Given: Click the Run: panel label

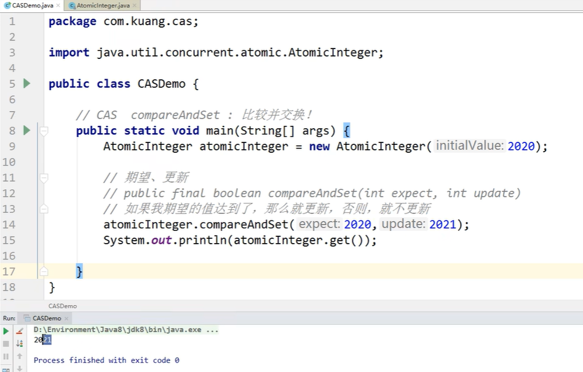Looking at the screenshot, I should pos(9,318).
